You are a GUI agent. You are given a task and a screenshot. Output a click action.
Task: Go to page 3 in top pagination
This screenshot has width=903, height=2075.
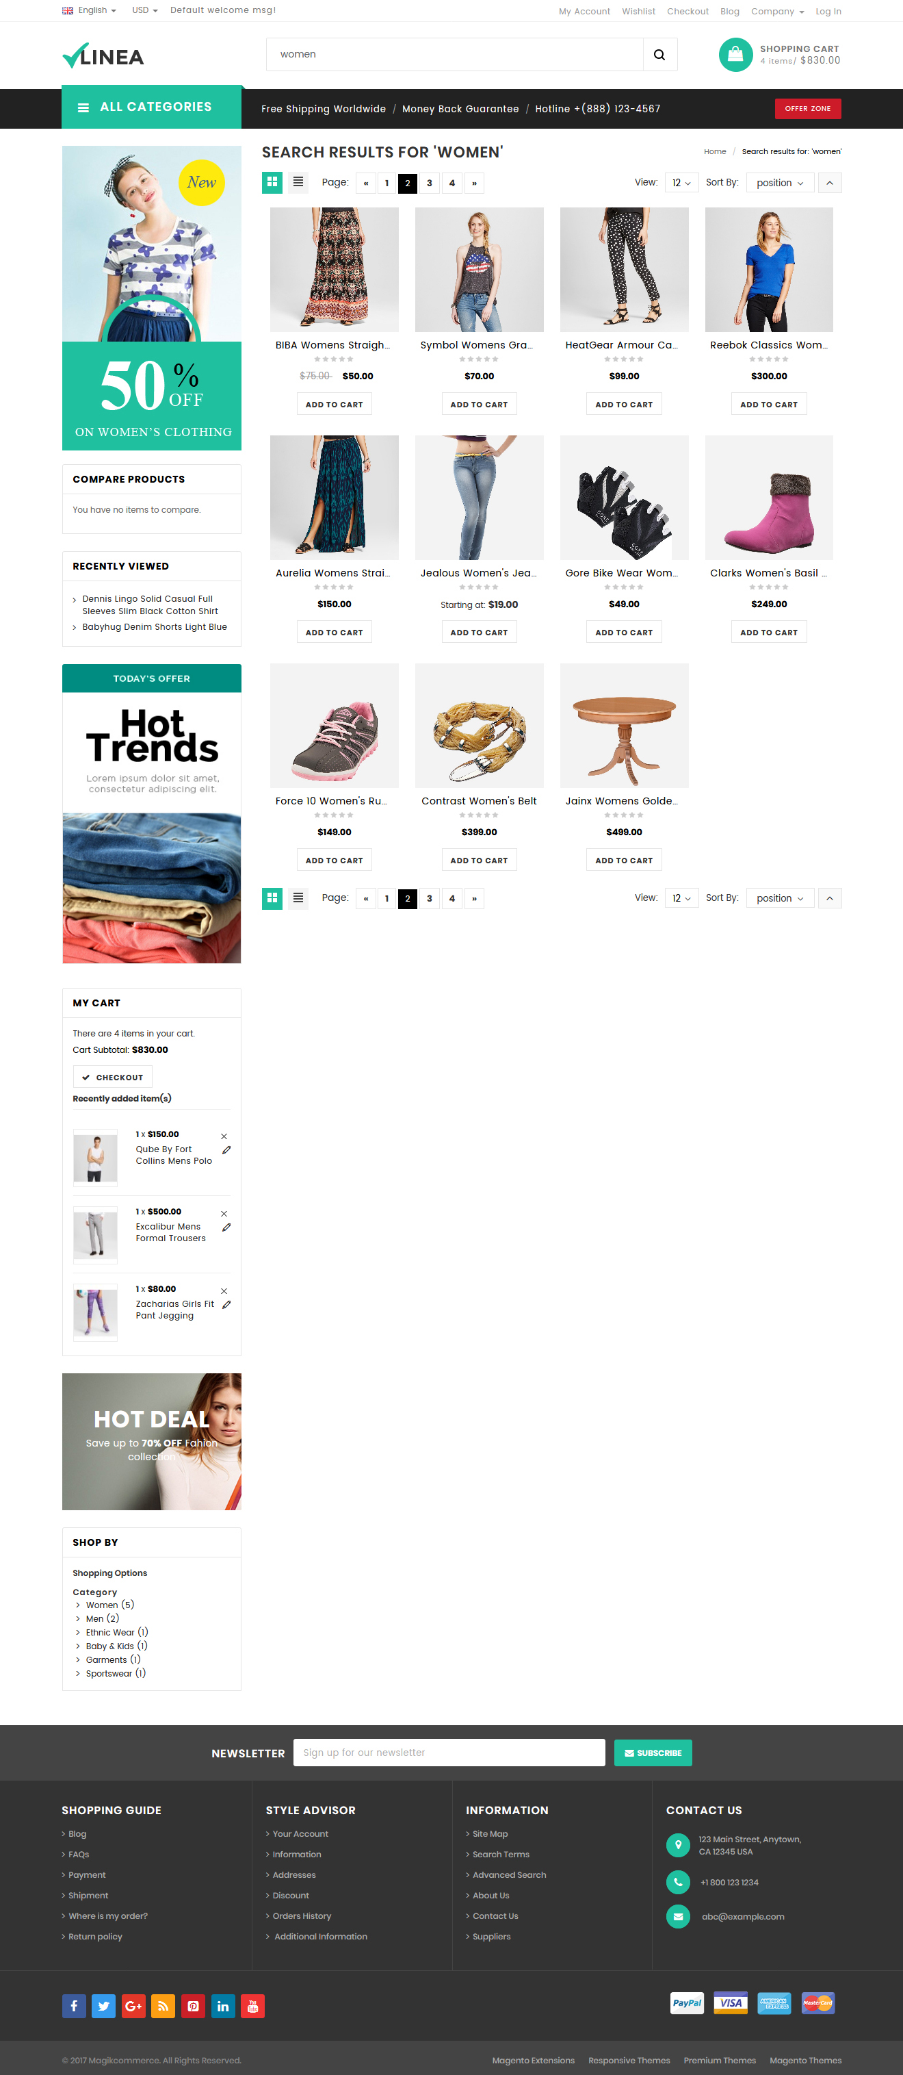tap(430, 183)
